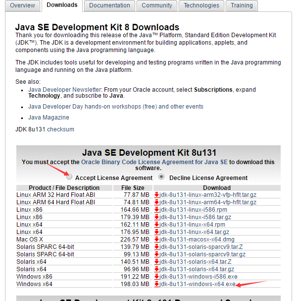Click download icon for jdk-8u131-windows-x64.exe
The image size is (298, 301).
click(156, 284)
